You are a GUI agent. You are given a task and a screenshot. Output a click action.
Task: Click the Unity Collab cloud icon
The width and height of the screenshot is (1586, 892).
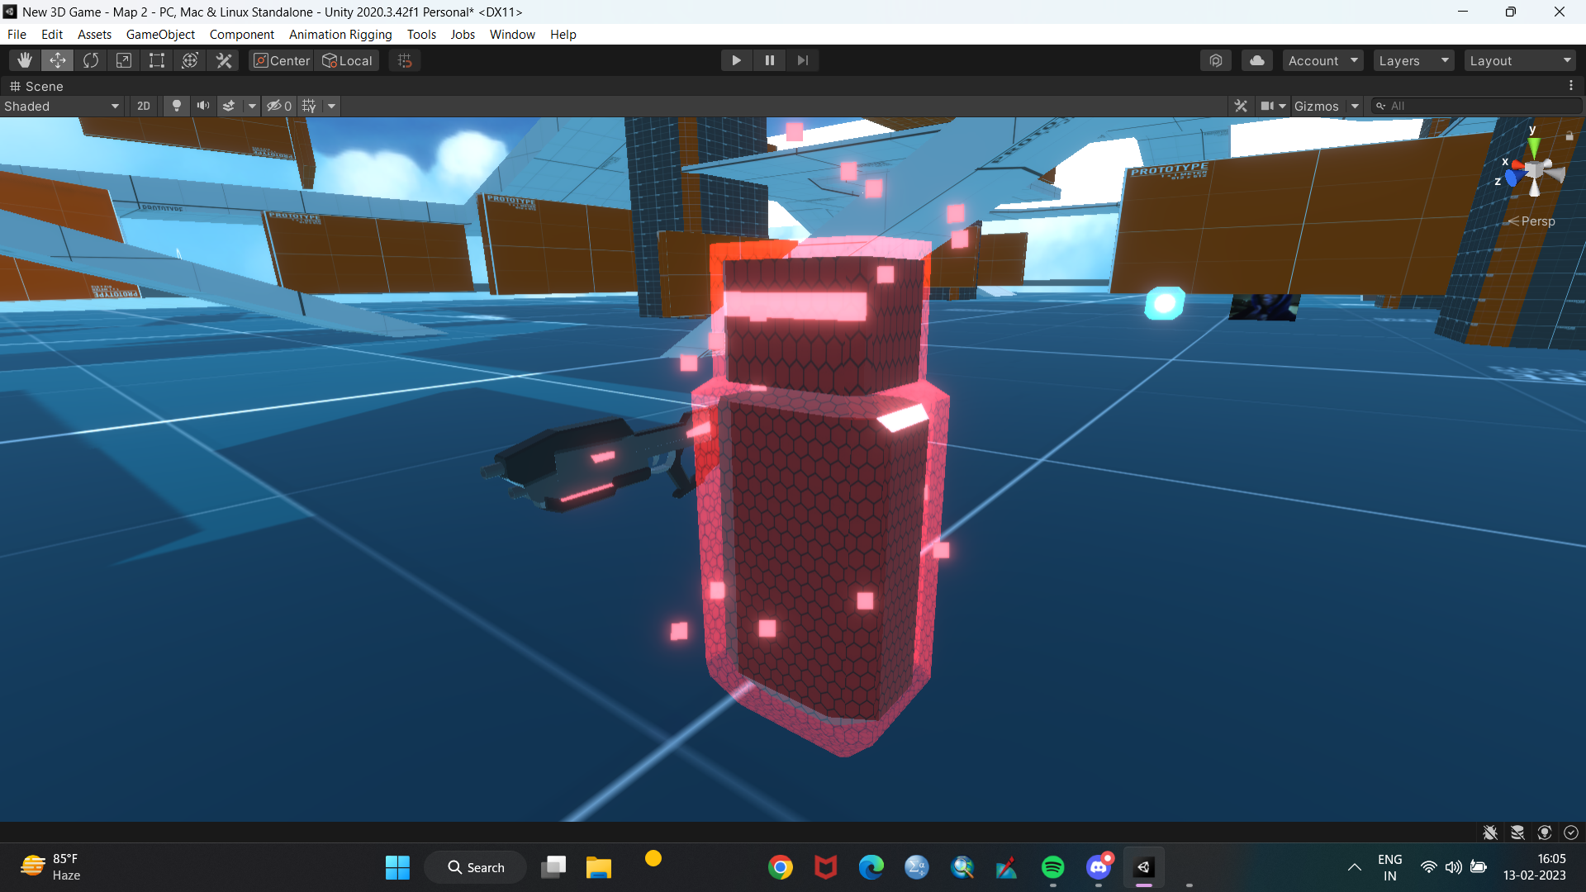1256,60
